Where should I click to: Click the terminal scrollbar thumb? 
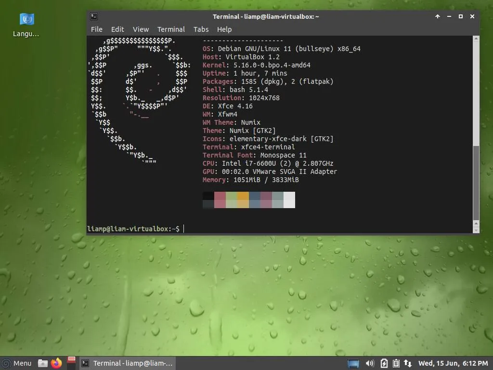pos(476,183)
